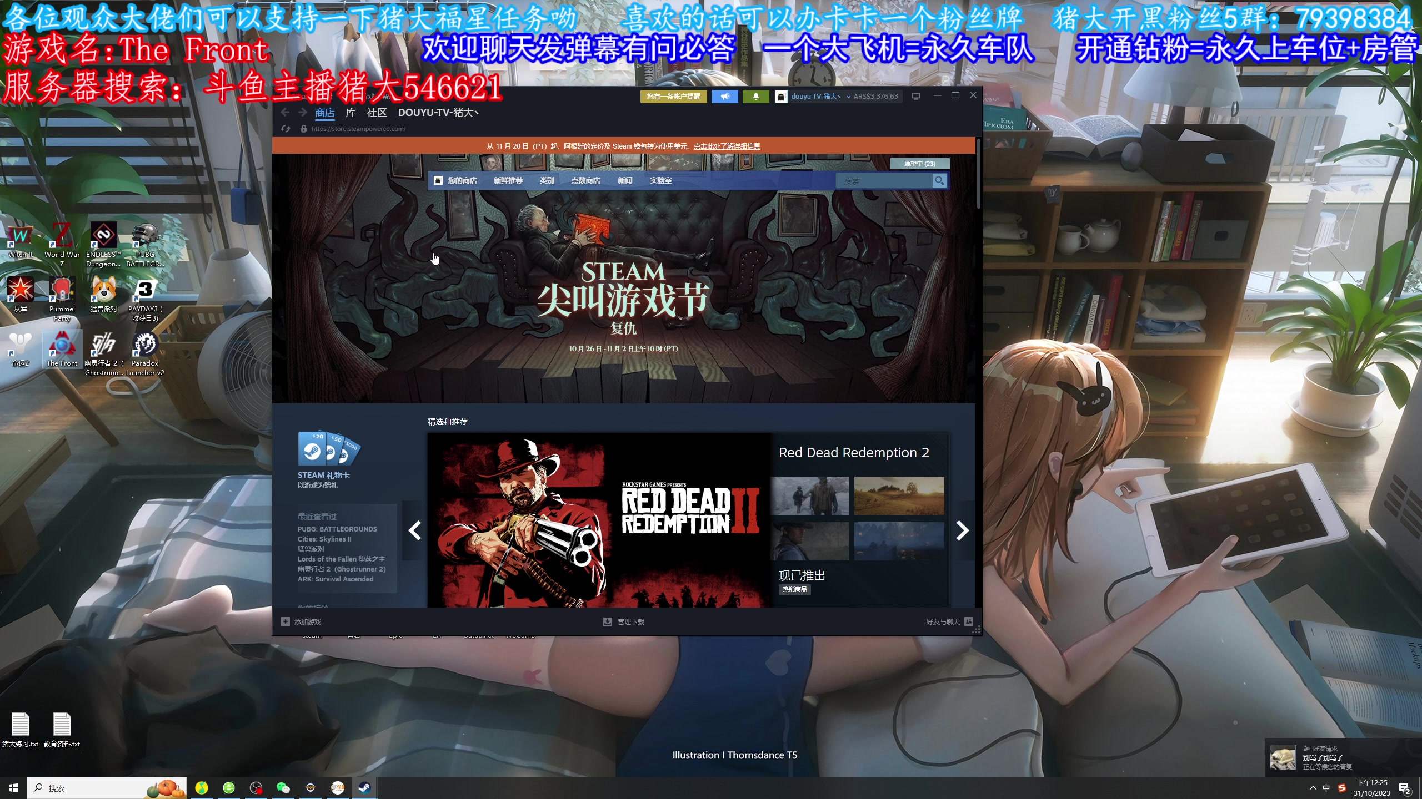Open WeChat from the taskbar
The height and width of the screenshot is (799, 1422).
coord(283,788)
